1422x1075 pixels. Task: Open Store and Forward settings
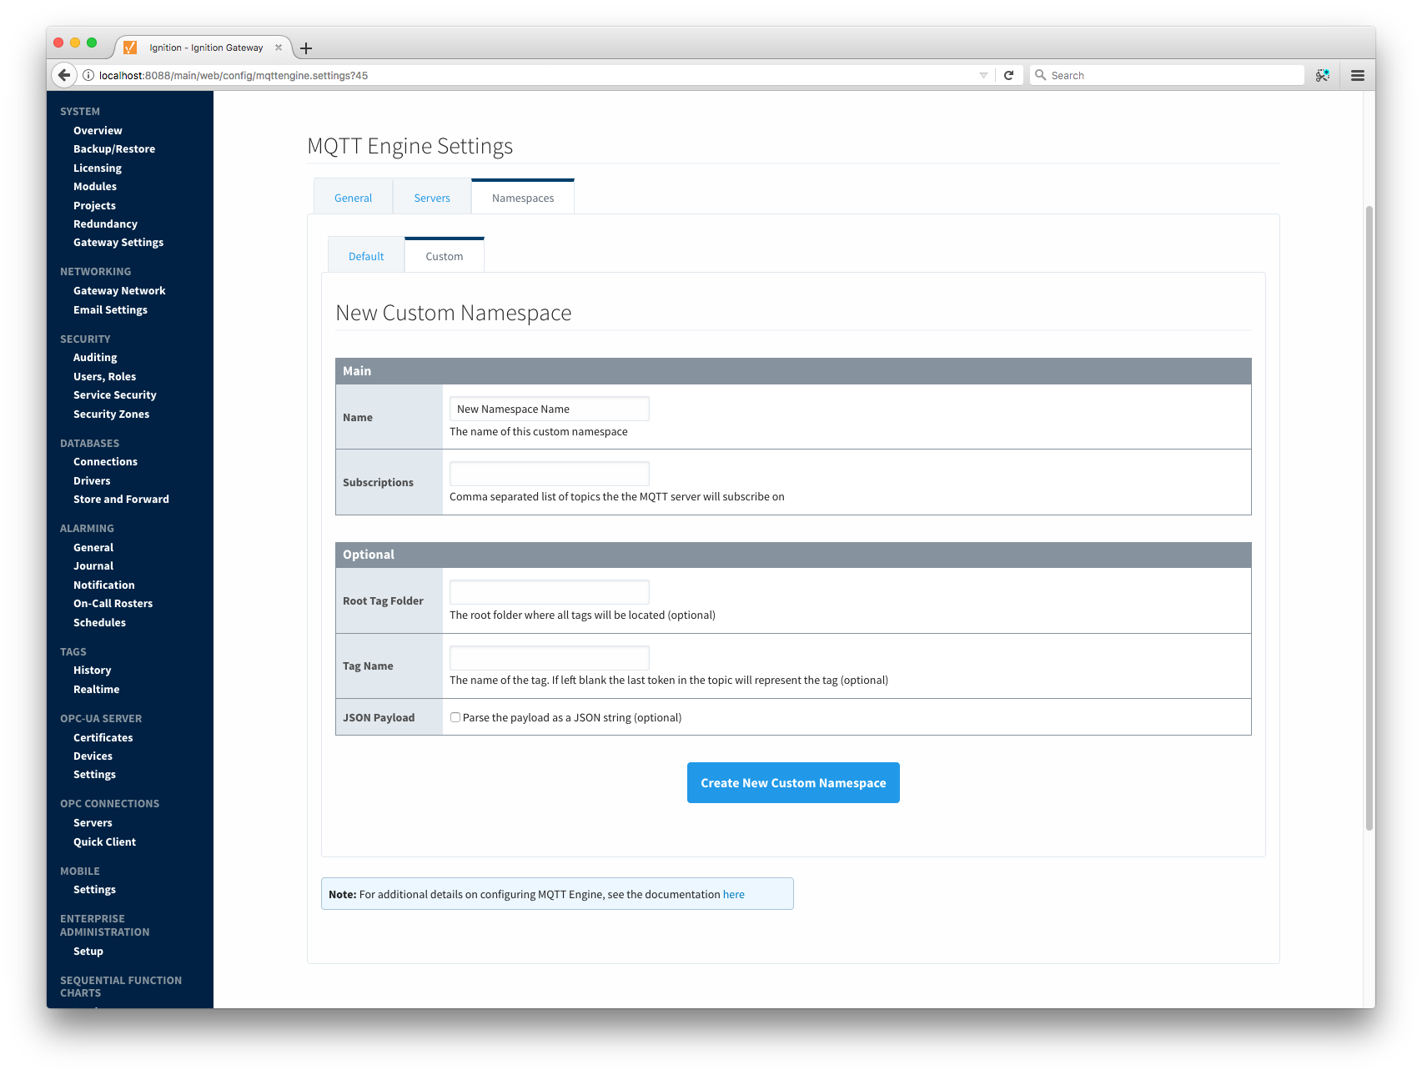(x=121, y=500)
